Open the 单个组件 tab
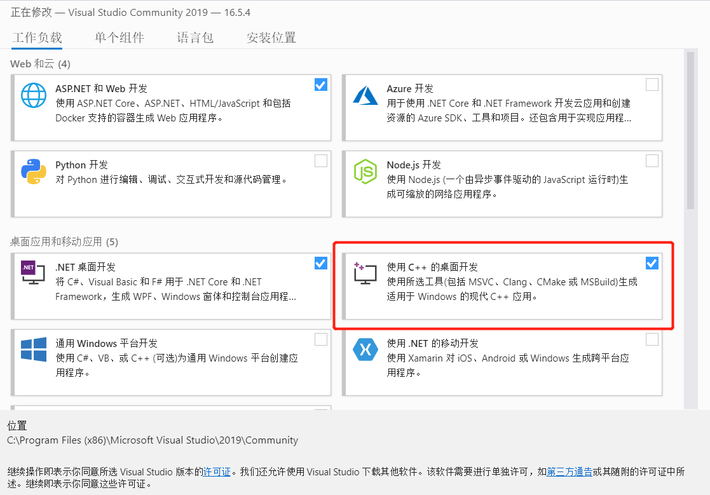Screen dimensions: 710x495 (x=119, y=37)
